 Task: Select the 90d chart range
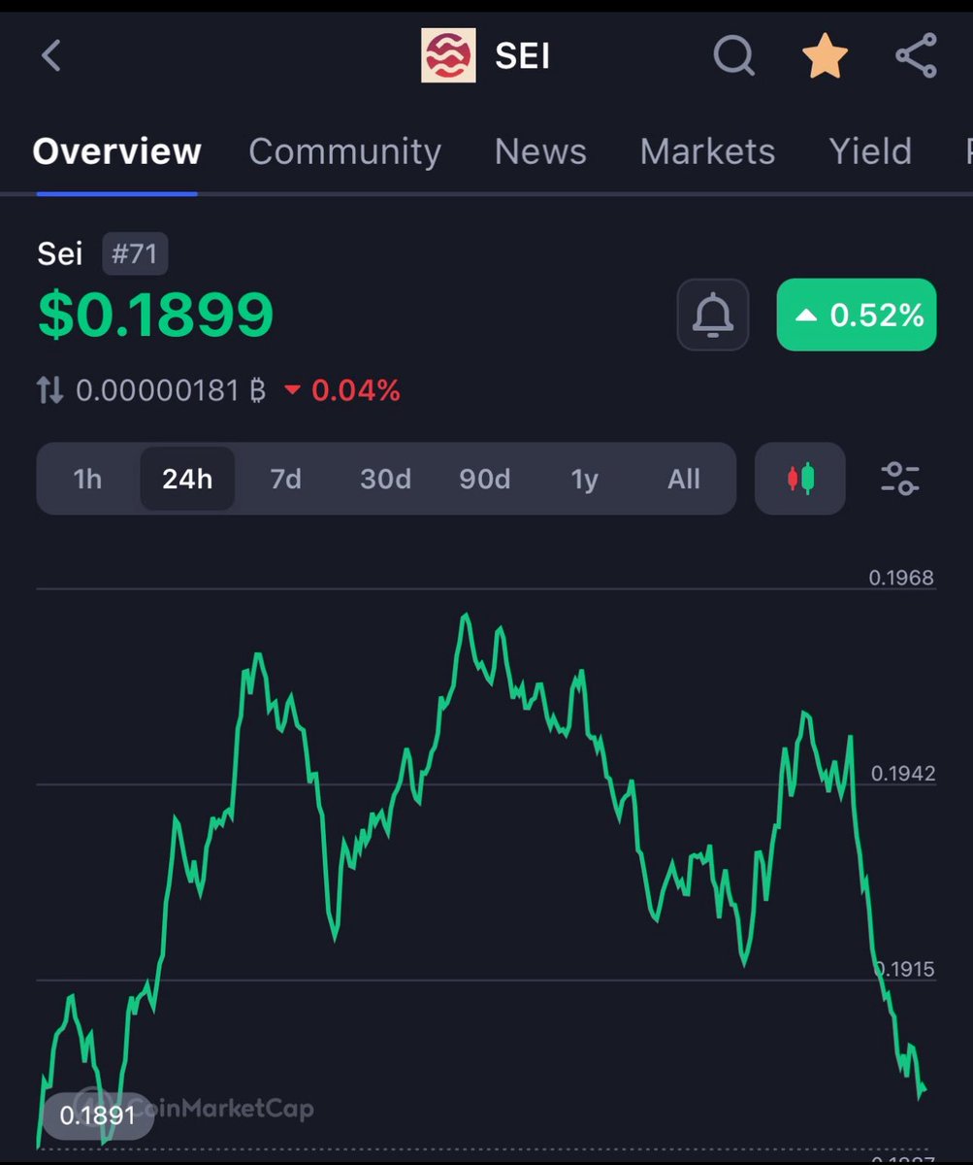click(x=484, y=479)
